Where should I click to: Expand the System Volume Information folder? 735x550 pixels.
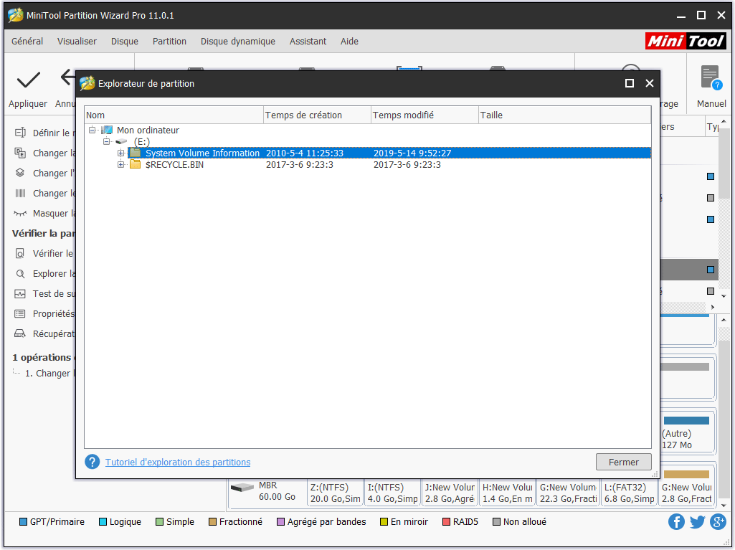tap(122, 153)
